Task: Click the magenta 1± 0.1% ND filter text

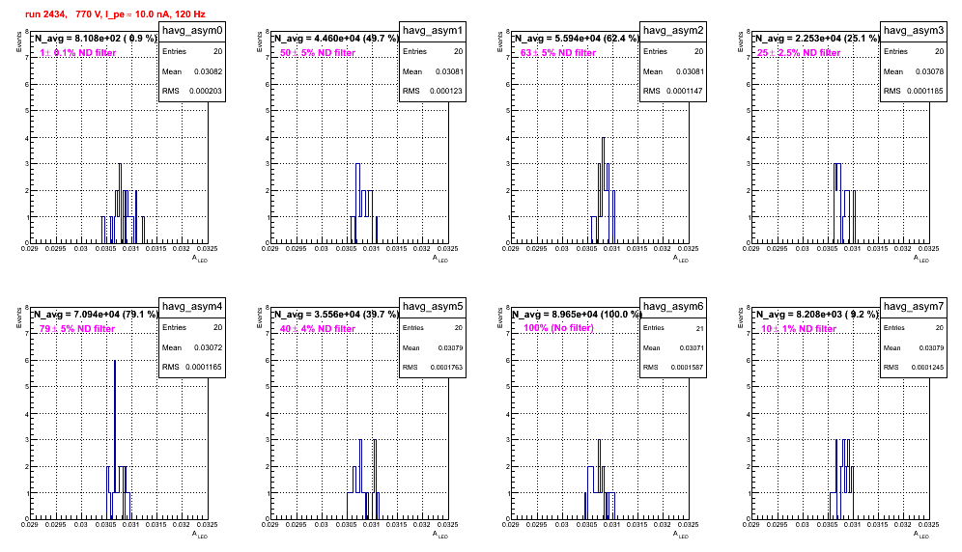Action: click(x=78, y=53)
